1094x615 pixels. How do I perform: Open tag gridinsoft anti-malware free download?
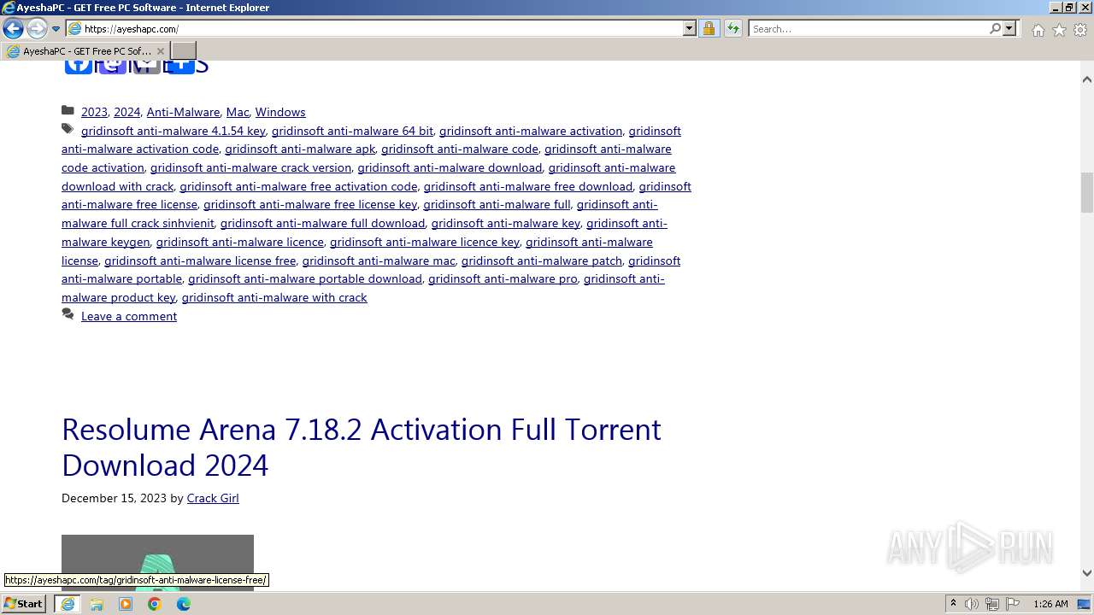[x=528, y=186]
